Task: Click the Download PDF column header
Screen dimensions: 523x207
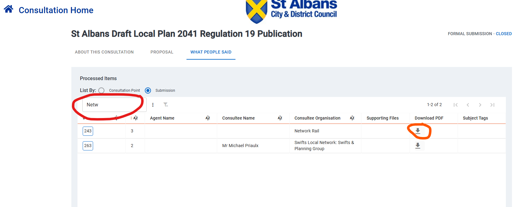Action: (x=429, y=118)
